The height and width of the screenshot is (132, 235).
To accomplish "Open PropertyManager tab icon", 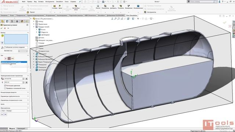I will point(7,21).
